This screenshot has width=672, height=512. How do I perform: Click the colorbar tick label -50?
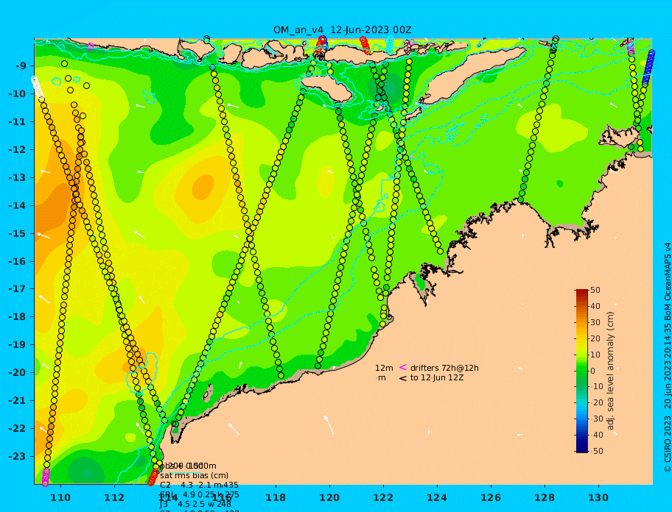click(x=597, y=451)
